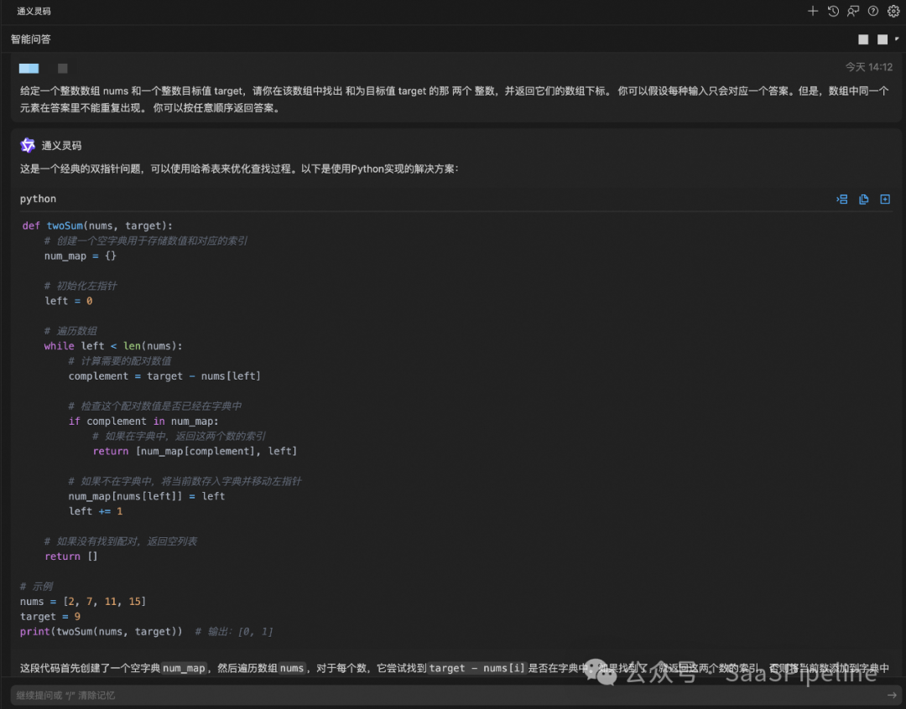Screen dimensions: 906x709
Task: Click the line num_map[nums[left]] = left
Action: tap(147, 496)
